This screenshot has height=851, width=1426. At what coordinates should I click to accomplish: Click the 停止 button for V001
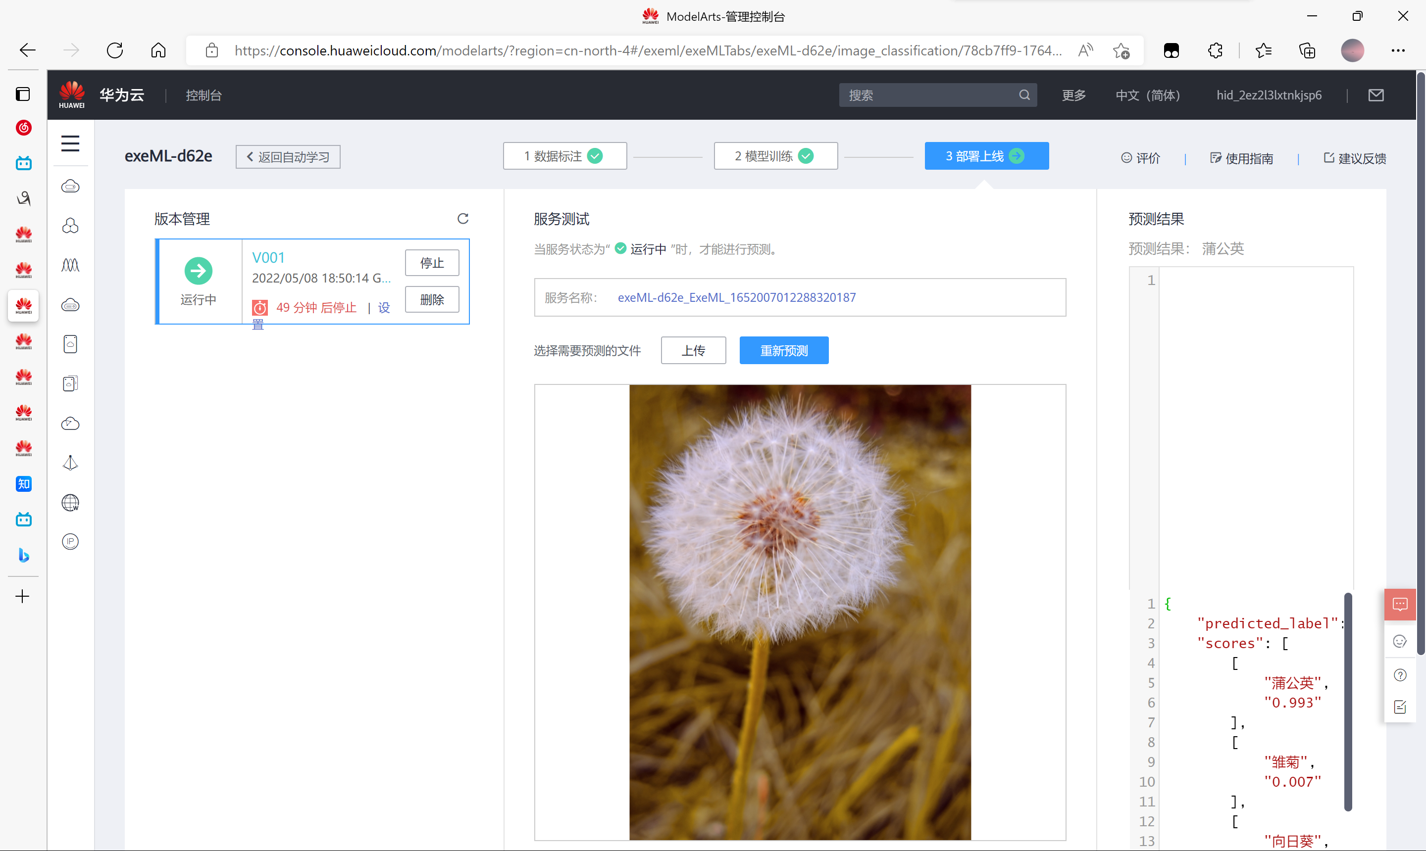point(432,263)
